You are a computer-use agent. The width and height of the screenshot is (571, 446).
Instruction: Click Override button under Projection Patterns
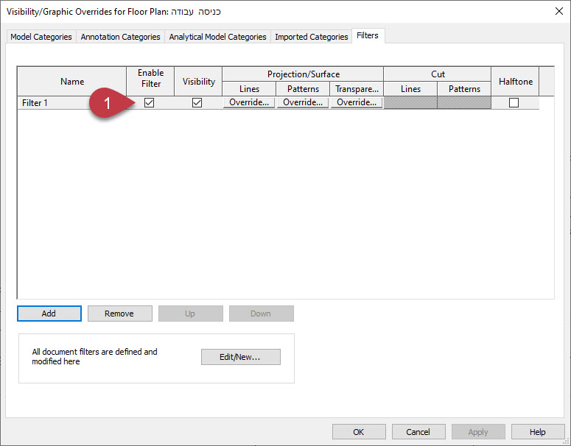(303, 103)
